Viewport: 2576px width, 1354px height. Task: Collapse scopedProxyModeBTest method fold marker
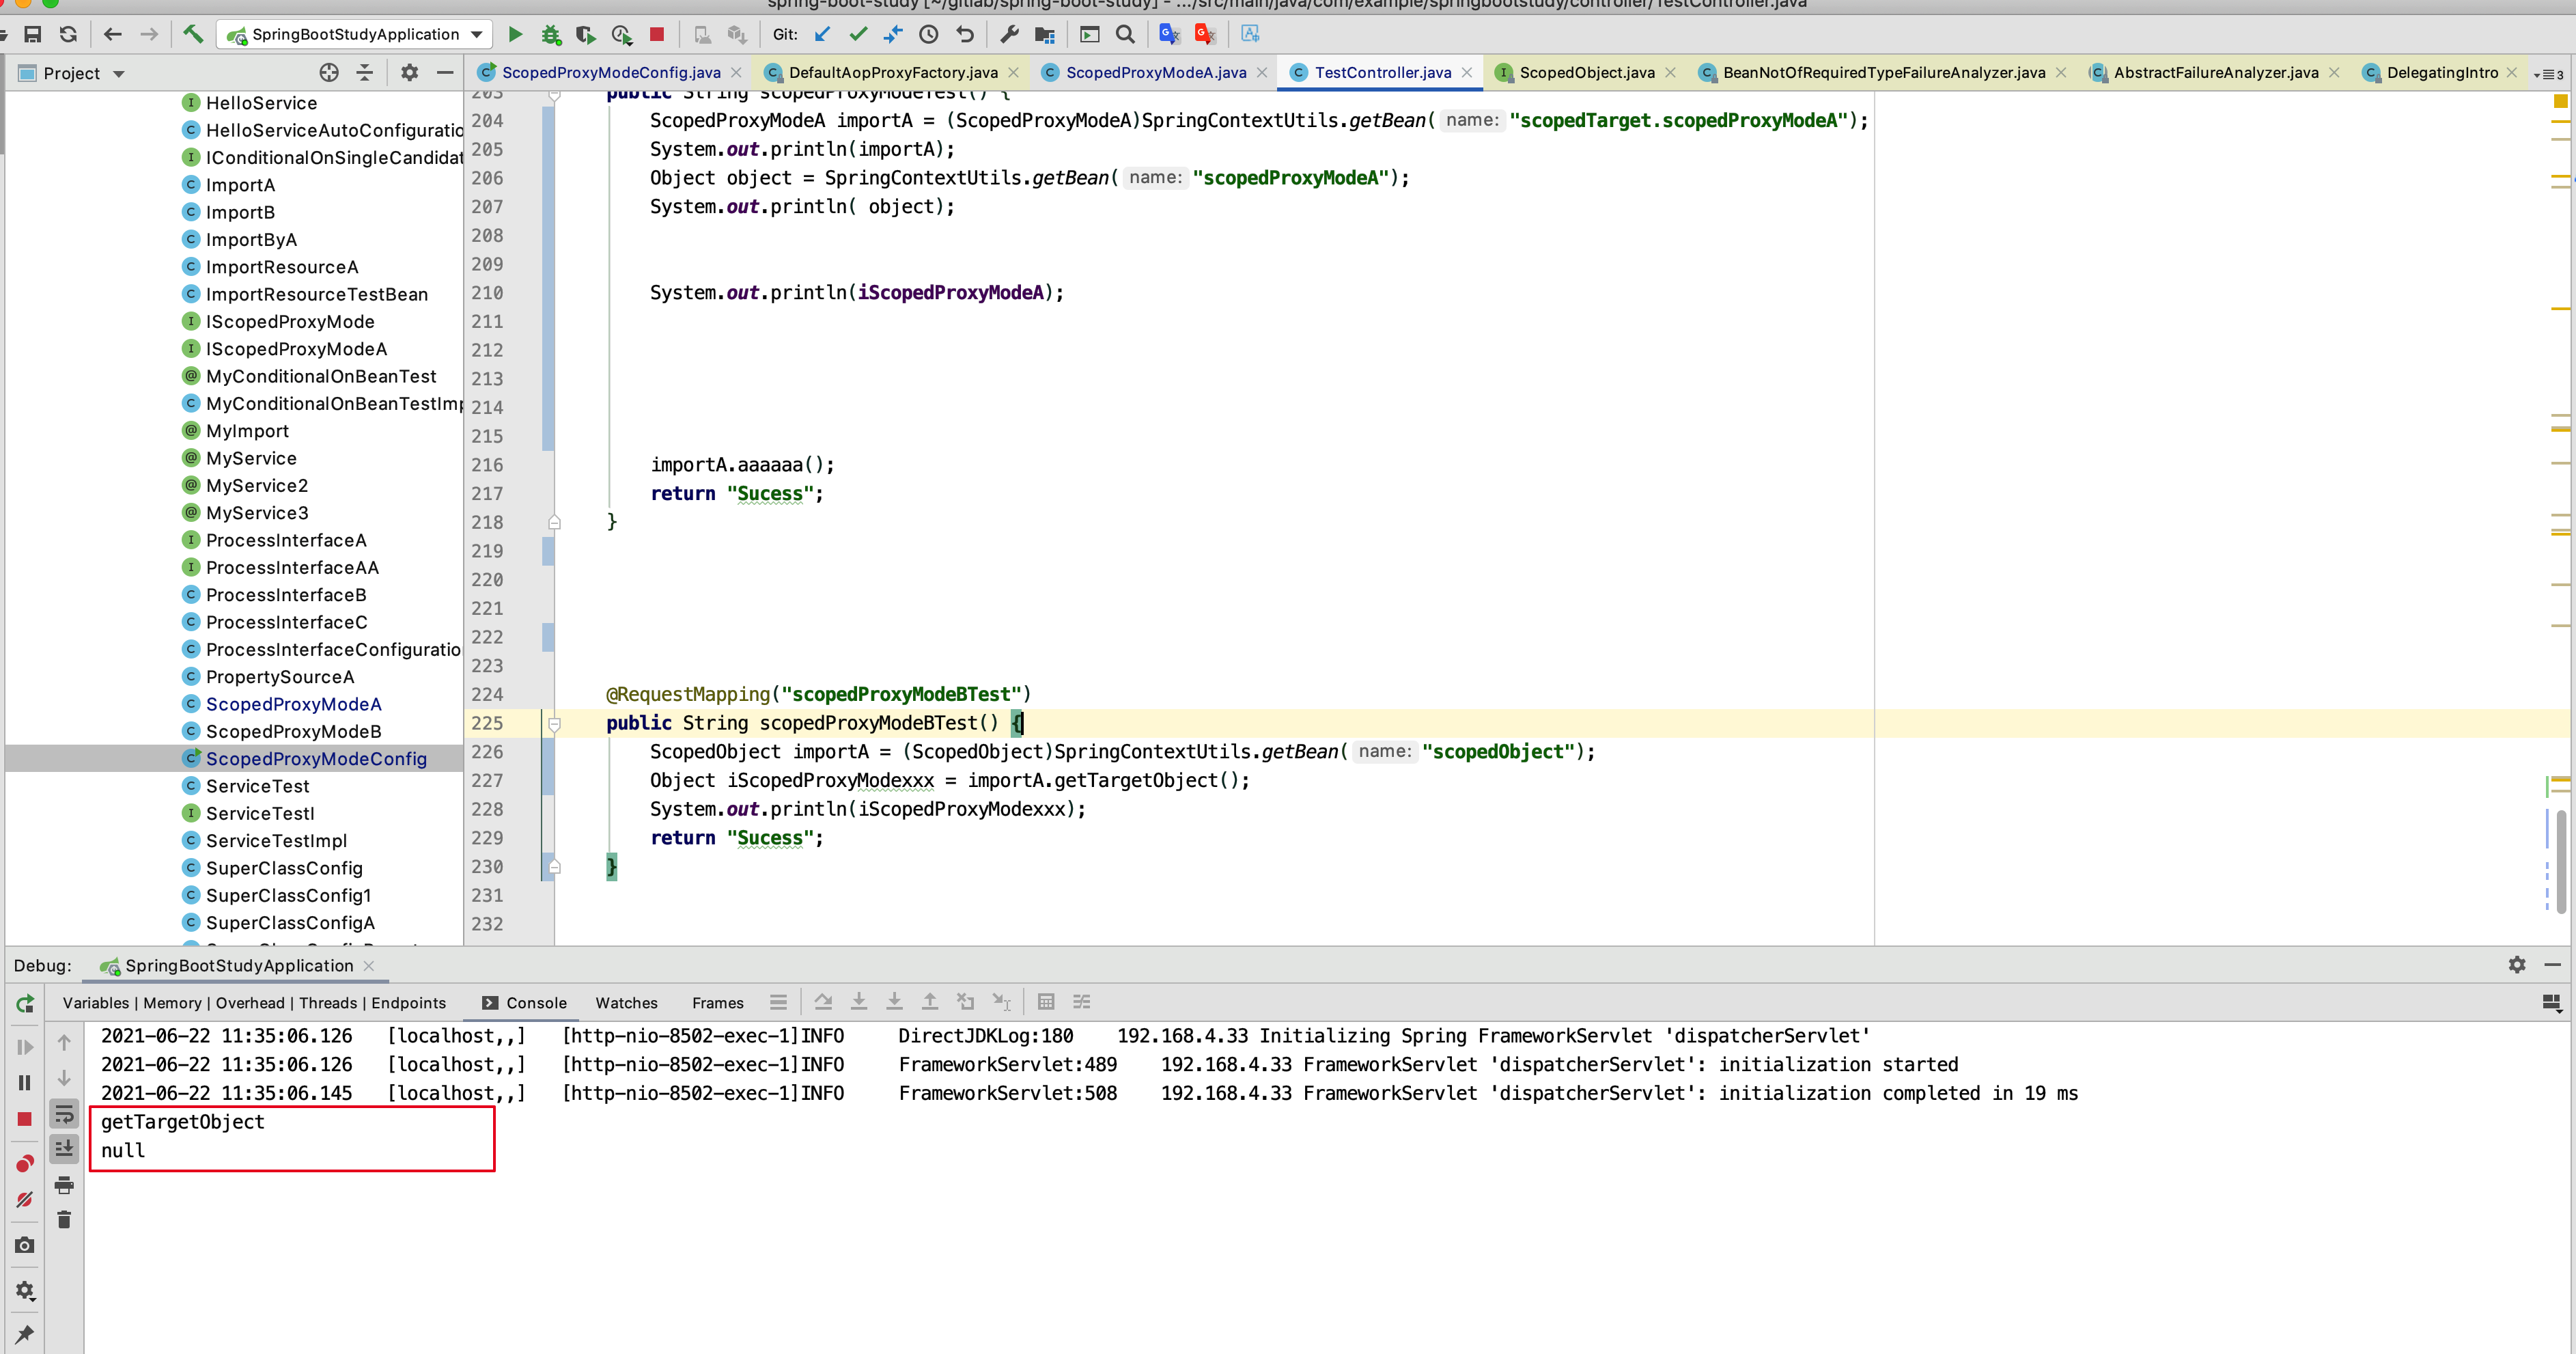[554, 723]
